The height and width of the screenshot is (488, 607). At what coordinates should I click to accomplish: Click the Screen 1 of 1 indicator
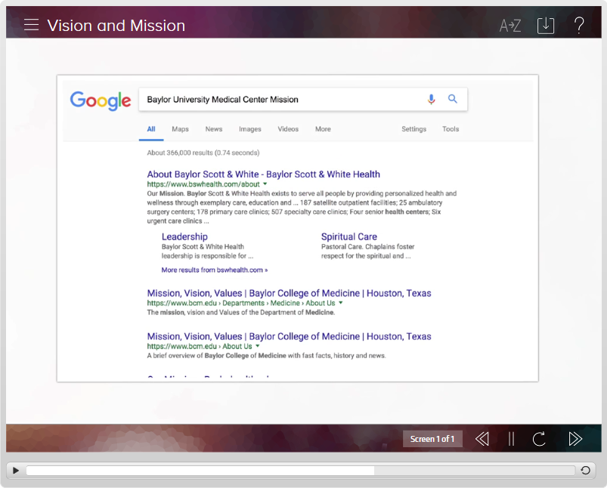[x=432, y=439]
